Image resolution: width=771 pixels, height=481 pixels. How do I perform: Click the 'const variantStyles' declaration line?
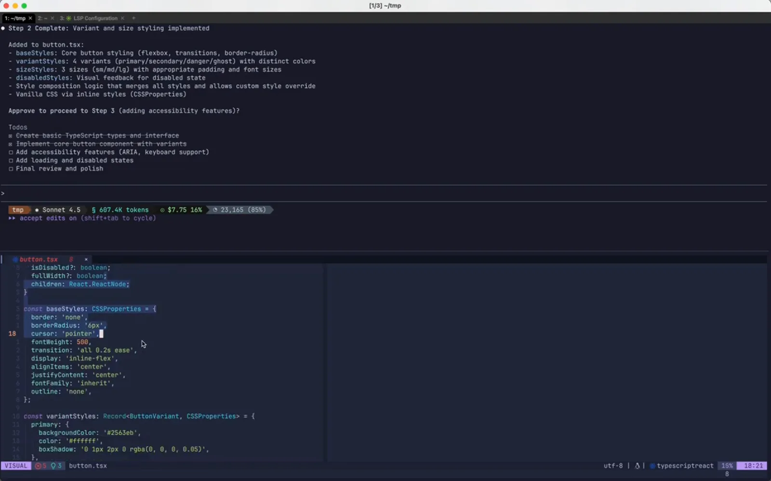(139, 416)
